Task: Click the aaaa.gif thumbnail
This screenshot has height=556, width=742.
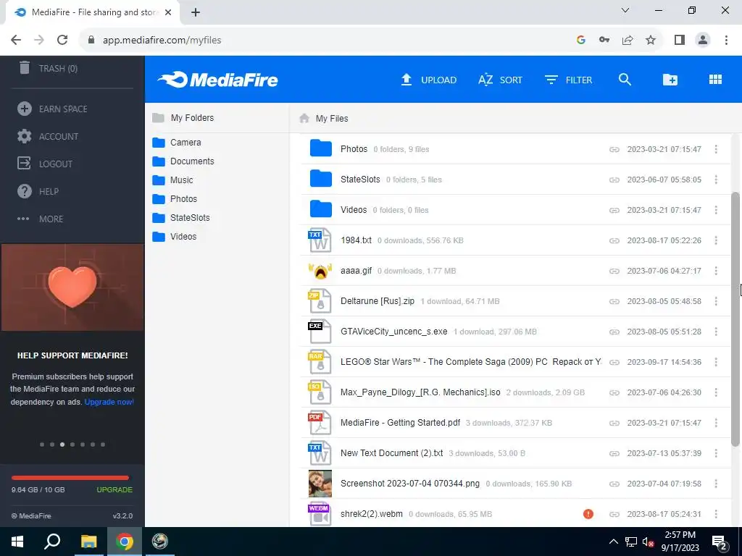Action: tap(320, 271)
